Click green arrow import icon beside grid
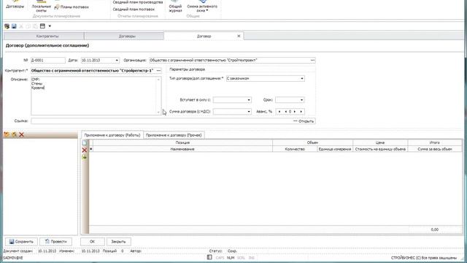Image resolution: width=467 pixels, height=263 pixels. pos(85,157)
